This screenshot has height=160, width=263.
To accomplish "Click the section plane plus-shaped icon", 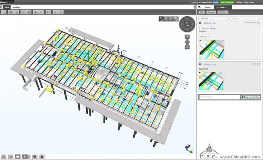I will (x=56, y=12).
